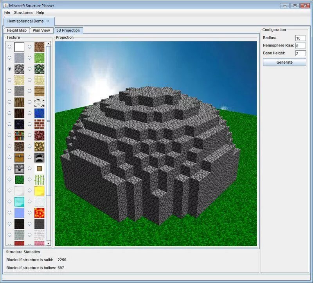
Task: Pick the sand texture swatch
Action: click(x=19, y=80)
